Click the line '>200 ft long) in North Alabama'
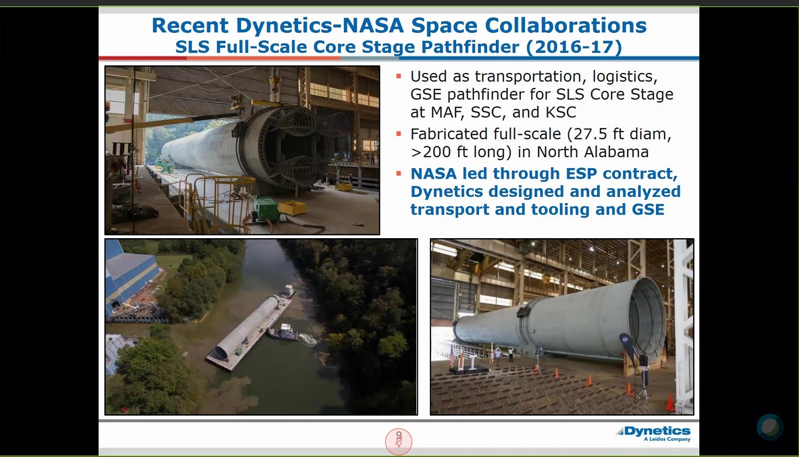 click(x=530, y=152)
